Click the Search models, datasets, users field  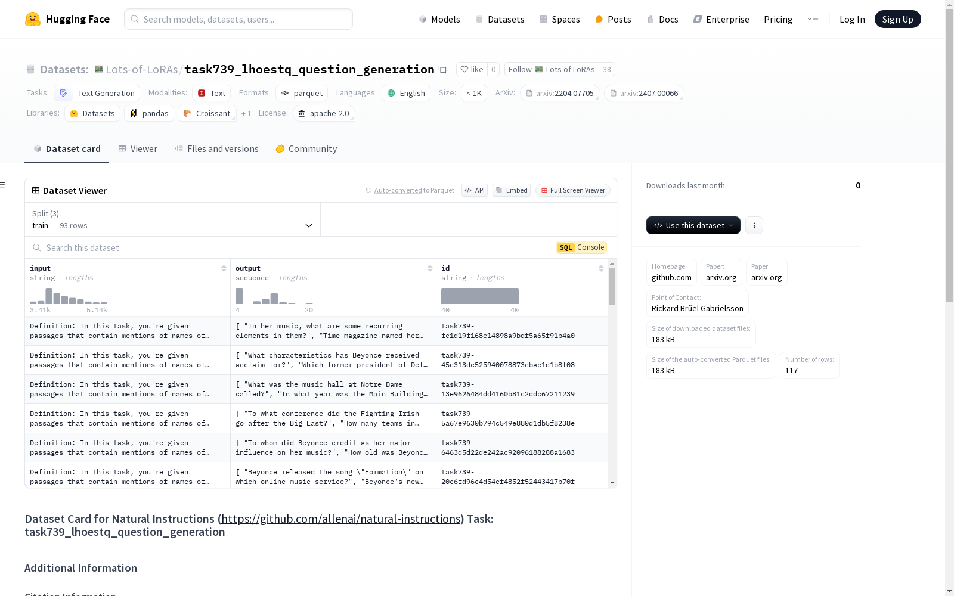pyautogui.click(x=238, y=19)
